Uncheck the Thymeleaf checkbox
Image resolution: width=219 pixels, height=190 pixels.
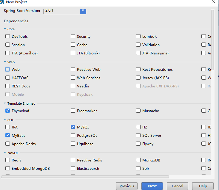coord(7,111)
